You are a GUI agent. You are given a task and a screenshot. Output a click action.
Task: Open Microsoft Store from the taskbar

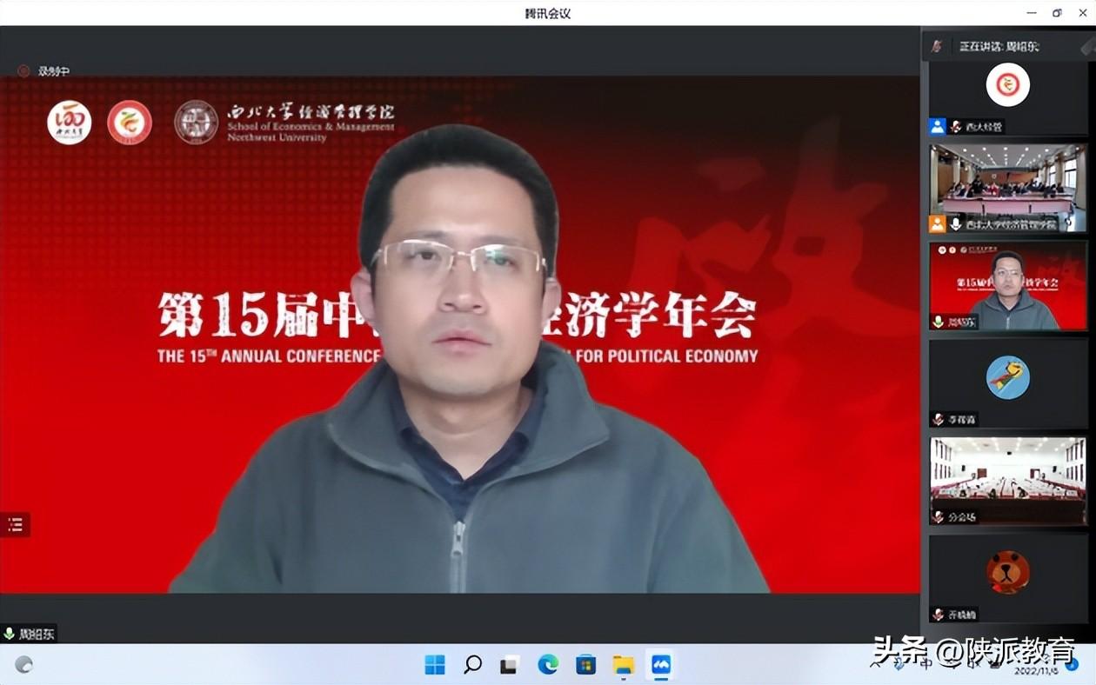[x=585, y=666]
